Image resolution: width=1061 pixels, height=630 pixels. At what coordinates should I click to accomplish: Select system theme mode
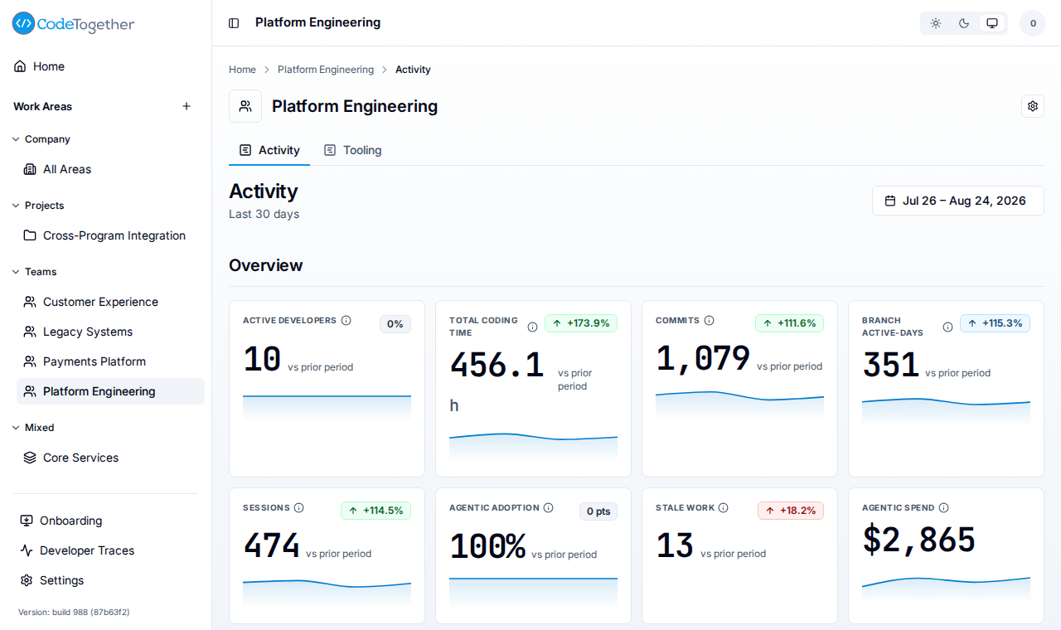[x=992, y=23]
